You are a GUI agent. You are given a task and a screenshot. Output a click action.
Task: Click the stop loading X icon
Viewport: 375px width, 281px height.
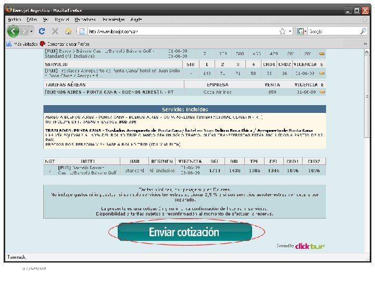(x=55, y=31)
